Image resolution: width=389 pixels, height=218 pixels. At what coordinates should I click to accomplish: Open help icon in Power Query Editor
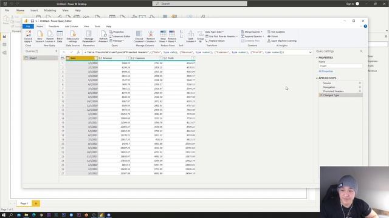click(x=365, y=26)
